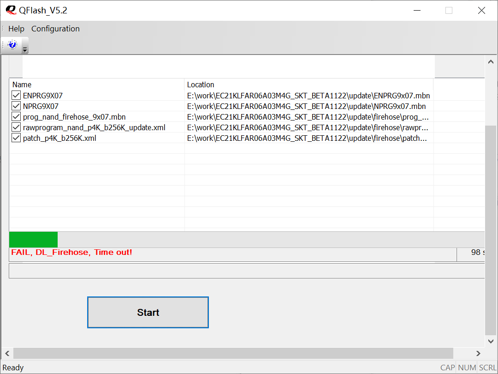Click the Start button
The image size is (498, 374).
coord(148,312)
